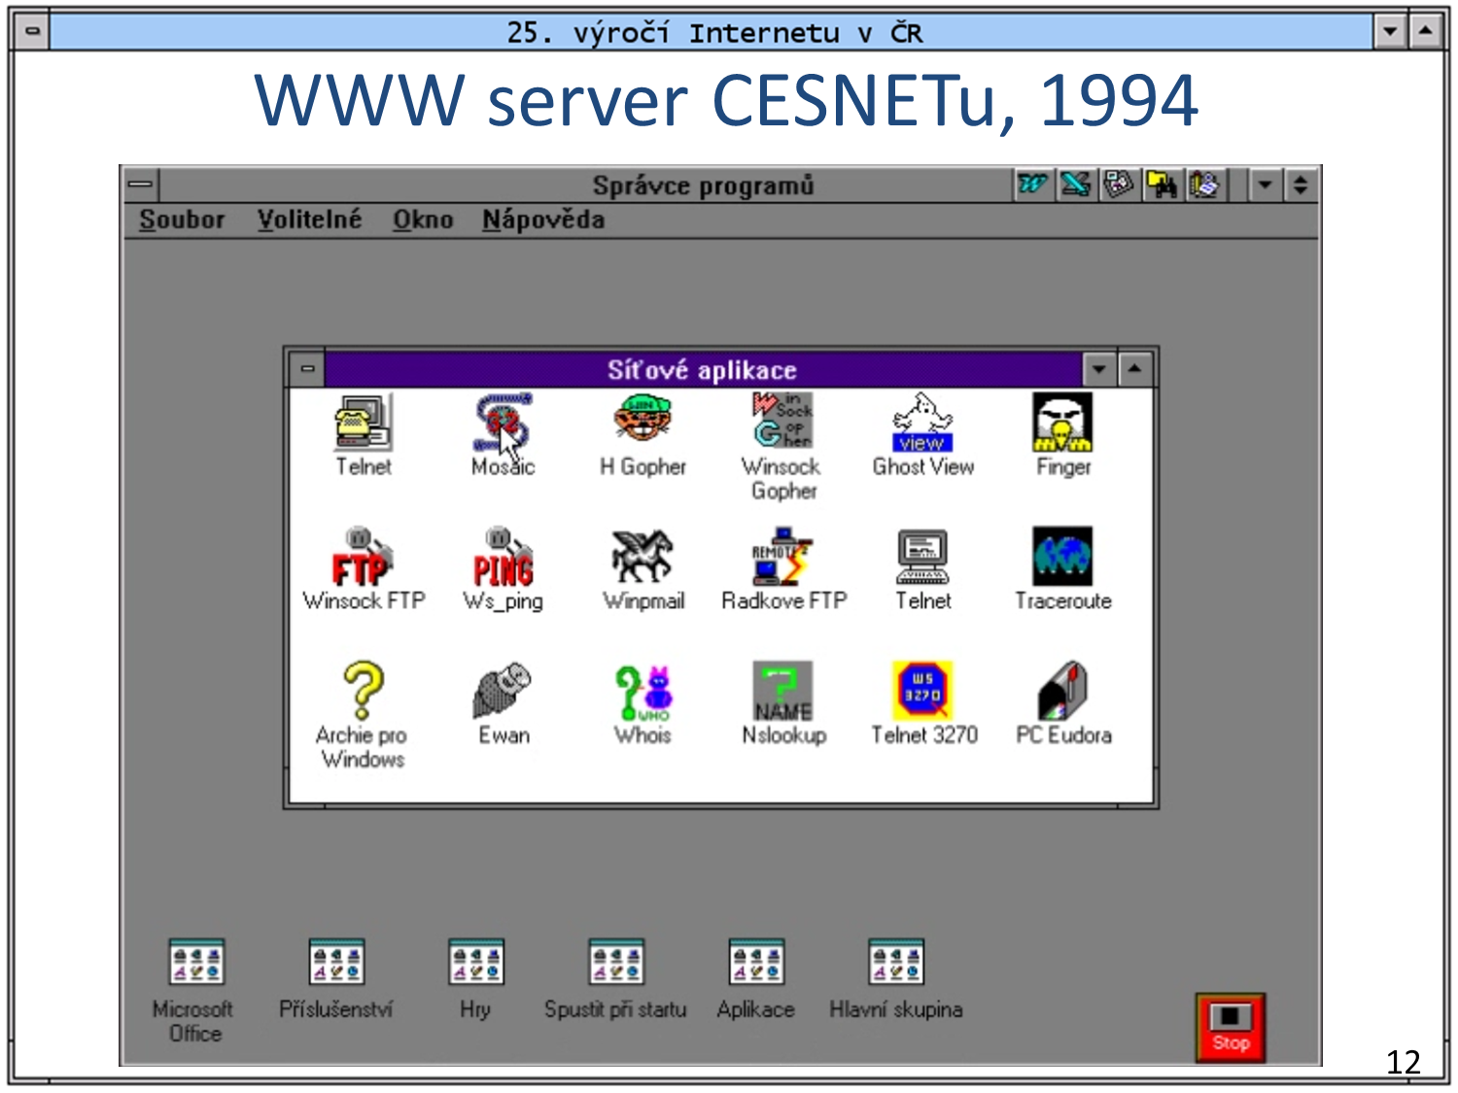The width and height of the screenshot is (1458, 1093).
Task: Launch the Ws_ping icon
Action: (x=503, y=556)
